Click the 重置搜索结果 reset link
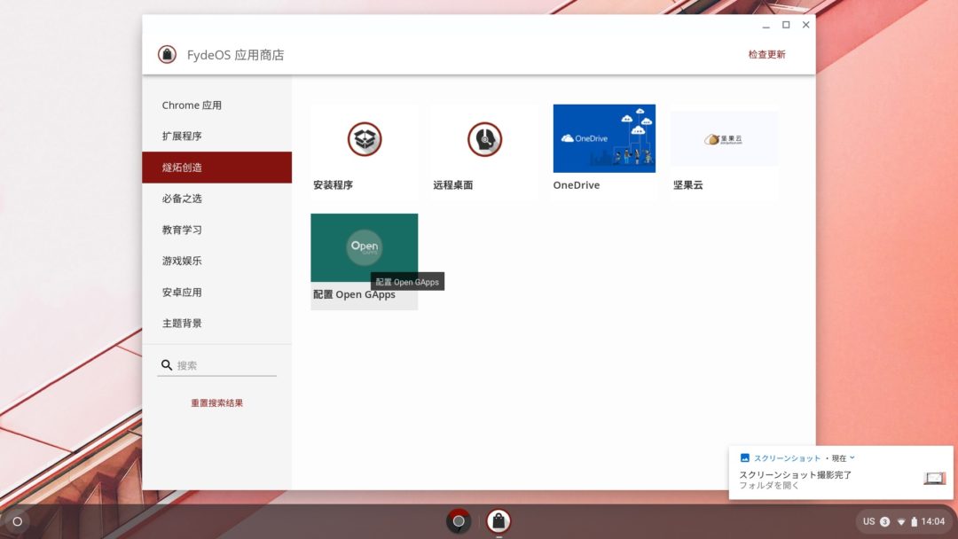 pos(217,402)
